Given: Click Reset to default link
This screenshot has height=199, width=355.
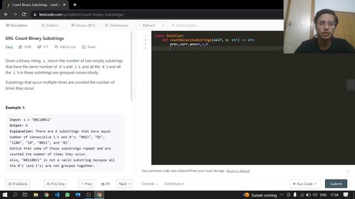Looking at the screenshot, I should [x=238, y=171].
